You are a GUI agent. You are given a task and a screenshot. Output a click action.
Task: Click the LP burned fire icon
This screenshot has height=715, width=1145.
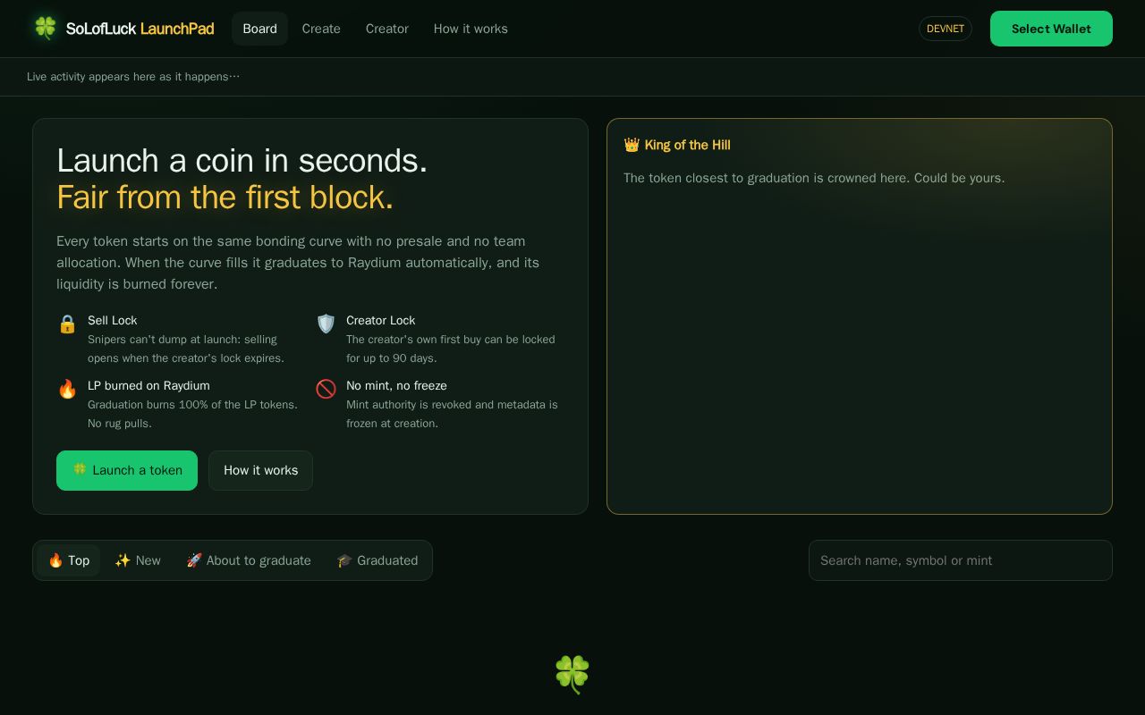[67, 389]
